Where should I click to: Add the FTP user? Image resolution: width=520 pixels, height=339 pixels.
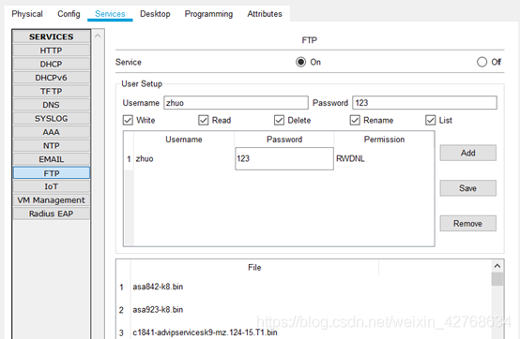pyautogui.click(x=468, y=153)
